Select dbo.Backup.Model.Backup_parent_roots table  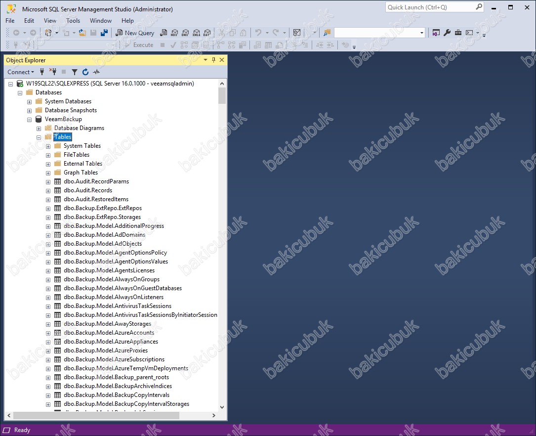pos(116,377)
